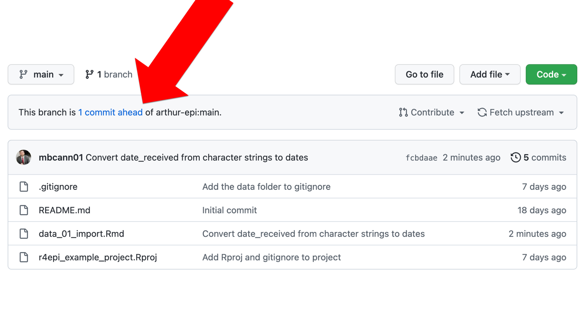Viewport: 583px width, 328px height.
Task: Click the data_01_import.Rmd file icon
Action: [24, 234]
